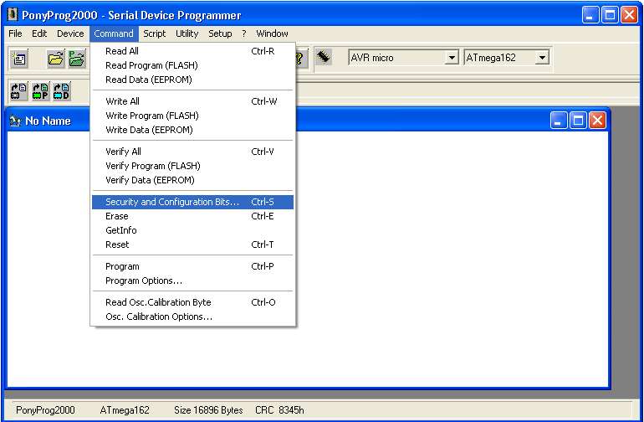Click the Open Device File folder icon
Screen dimensions: 644x422
click(x=55, y=58)
